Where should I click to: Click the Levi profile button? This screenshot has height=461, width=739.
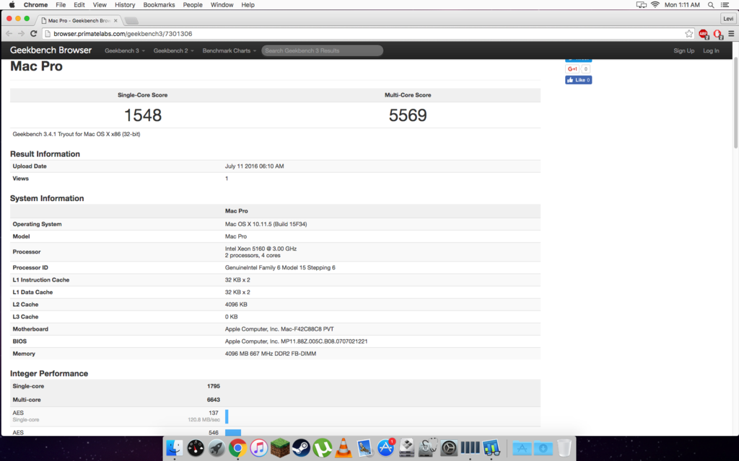point(728,18)
